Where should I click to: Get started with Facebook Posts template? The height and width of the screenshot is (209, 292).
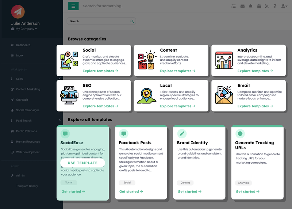(x=131, y=192)
